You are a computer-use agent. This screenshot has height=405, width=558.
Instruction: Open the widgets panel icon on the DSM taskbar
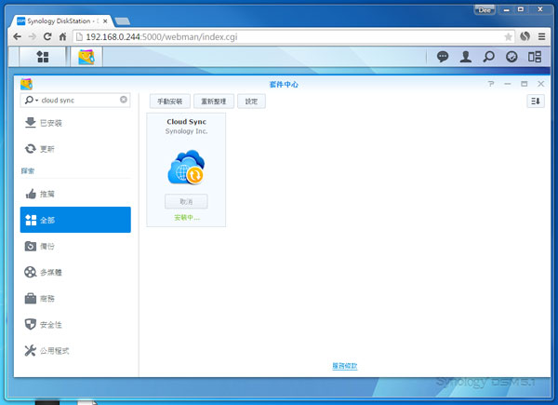(535, 57)
